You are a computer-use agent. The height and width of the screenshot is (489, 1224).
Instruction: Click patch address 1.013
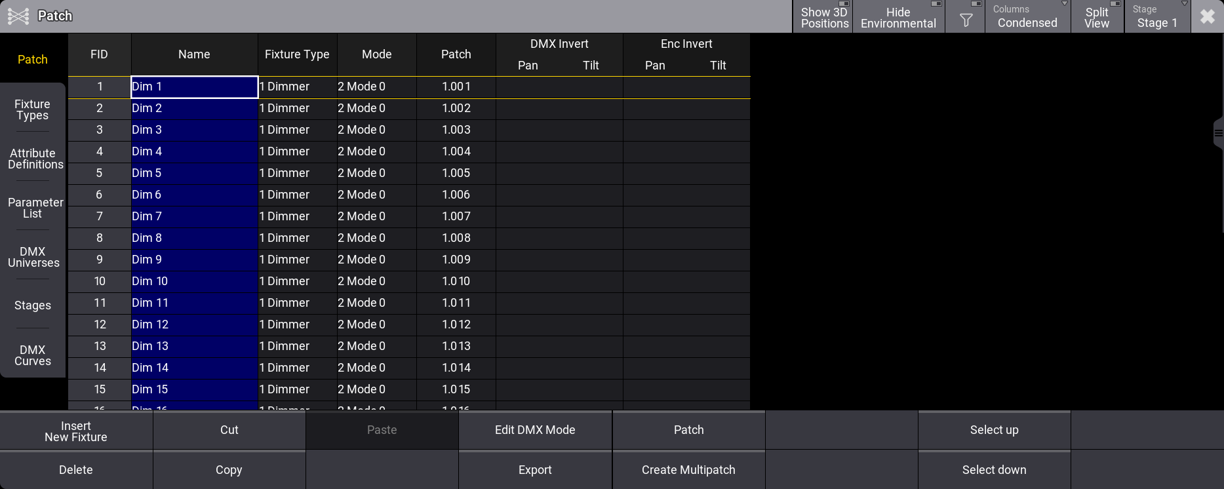click(456, 346)
